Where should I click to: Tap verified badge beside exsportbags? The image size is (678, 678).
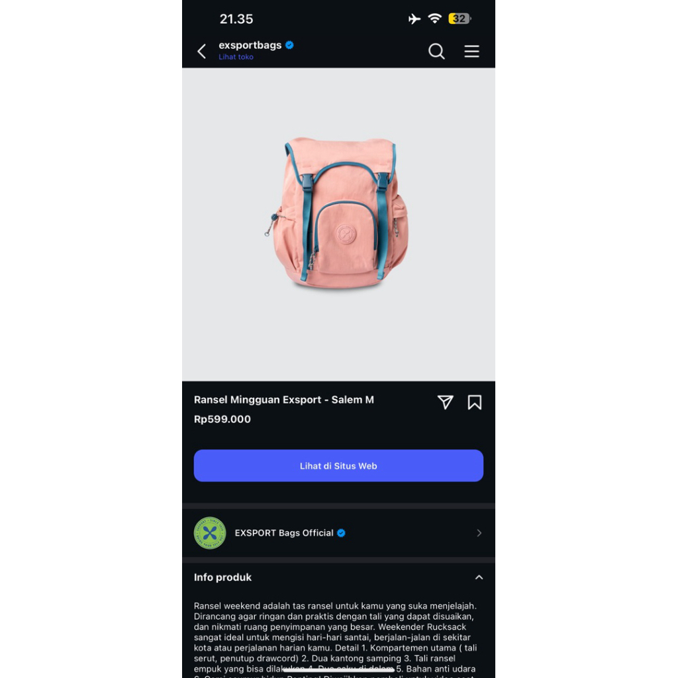[x=290, y=45]
